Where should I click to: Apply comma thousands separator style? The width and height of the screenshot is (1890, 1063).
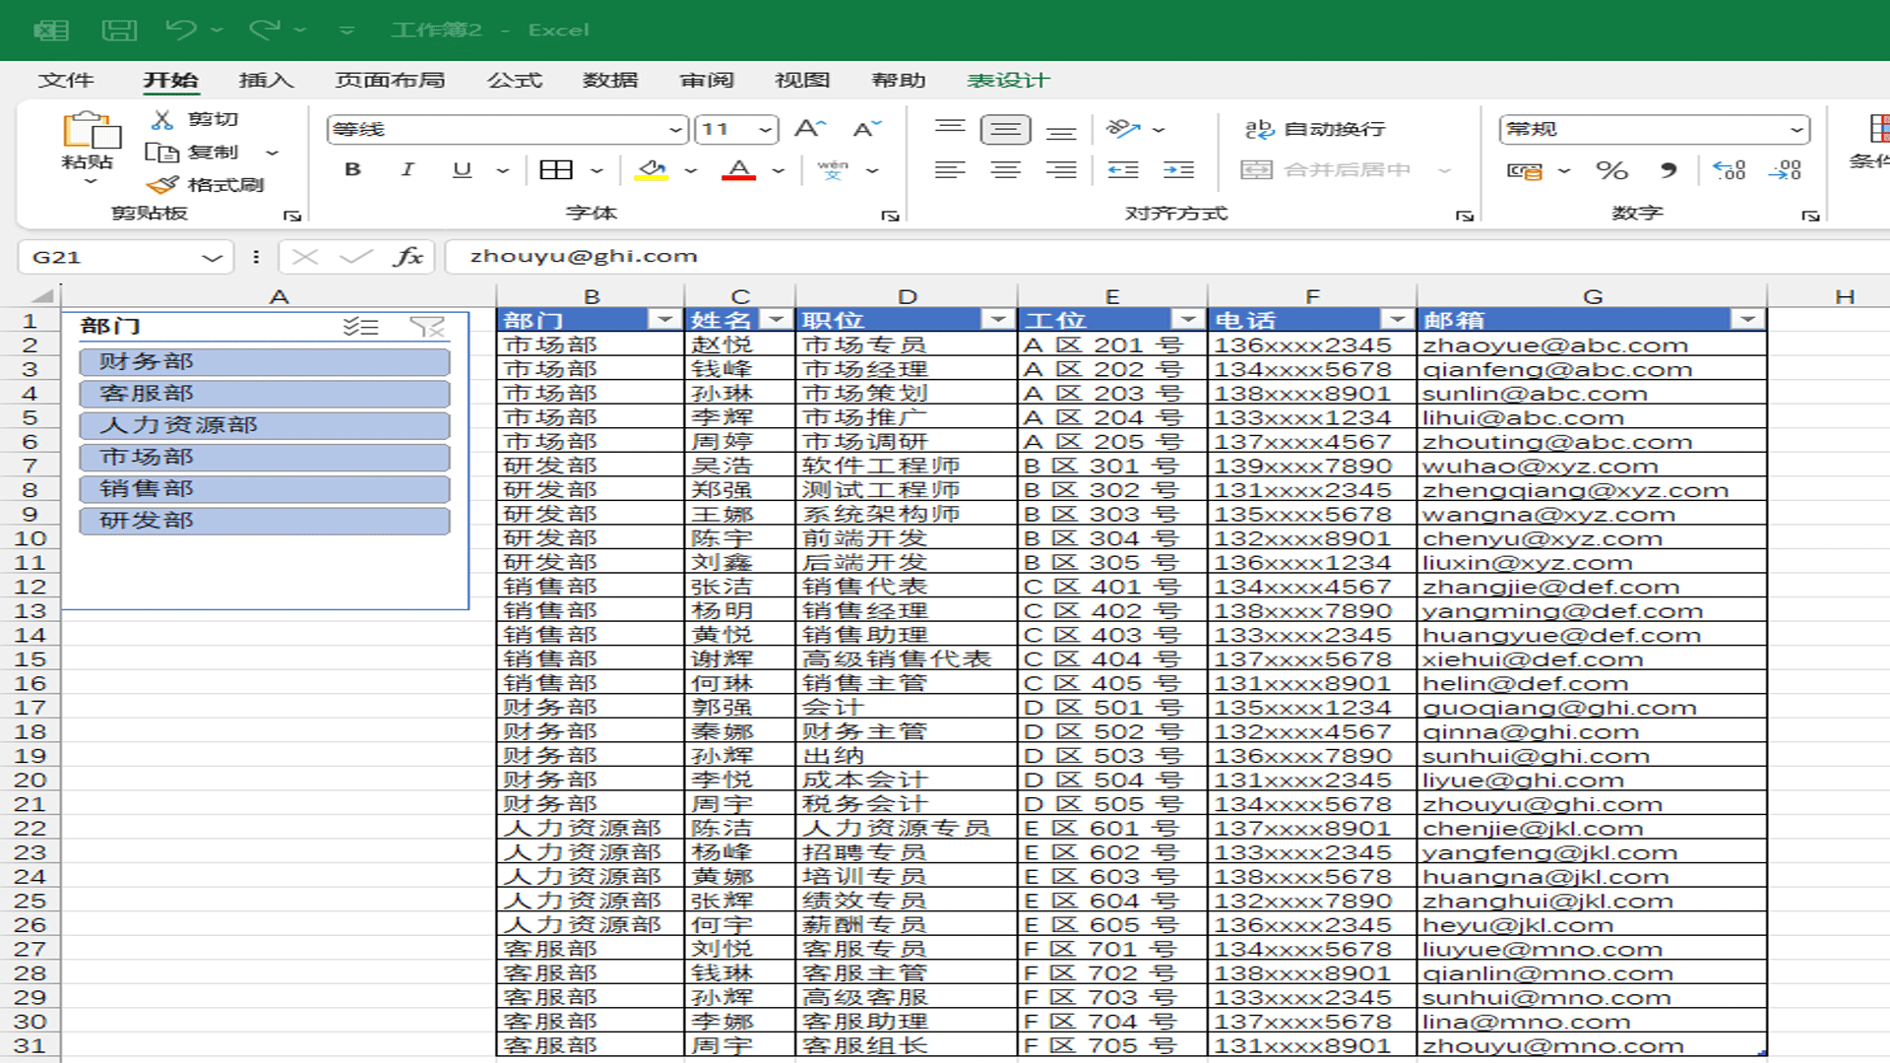(x=1668, y=170)
